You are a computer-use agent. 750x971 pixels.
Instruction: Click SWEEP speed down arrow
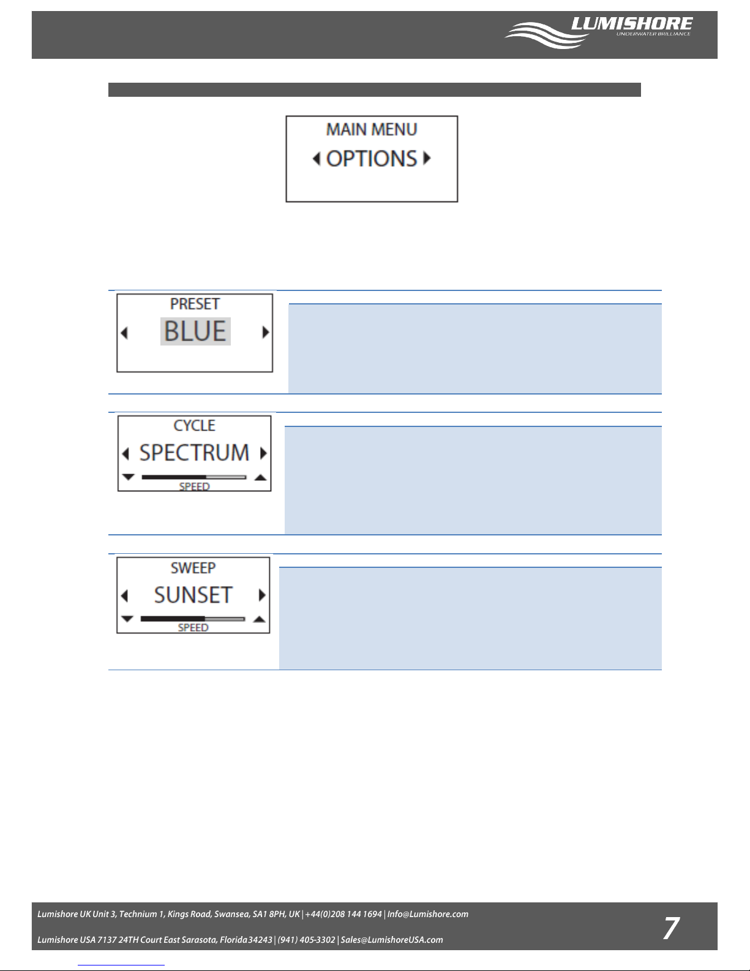tap(127, 619)
